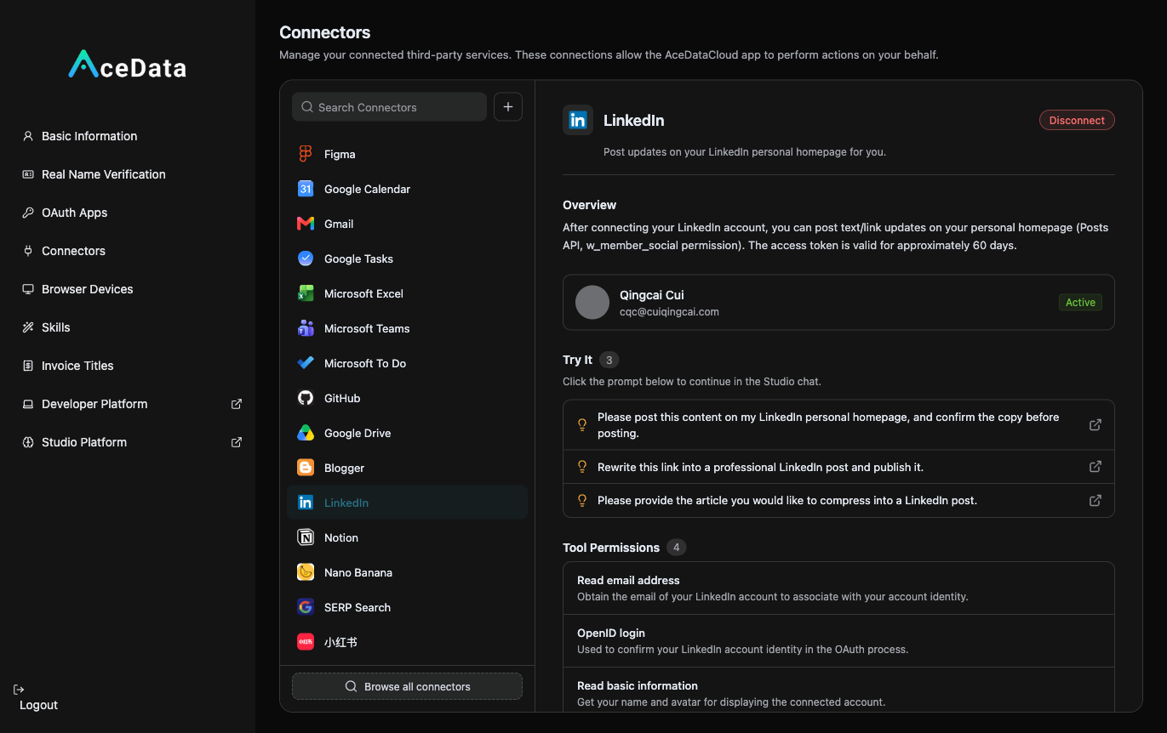Click Try It count badge 3
The height and width of the screenshot is (733, 1167).
[x=609, y=360]
